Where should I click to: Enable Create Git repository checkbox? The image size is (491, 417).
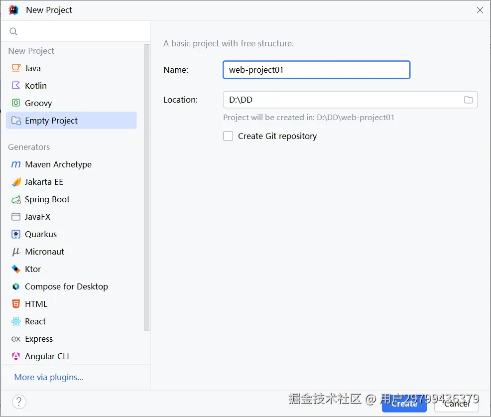tap(228, 136)
